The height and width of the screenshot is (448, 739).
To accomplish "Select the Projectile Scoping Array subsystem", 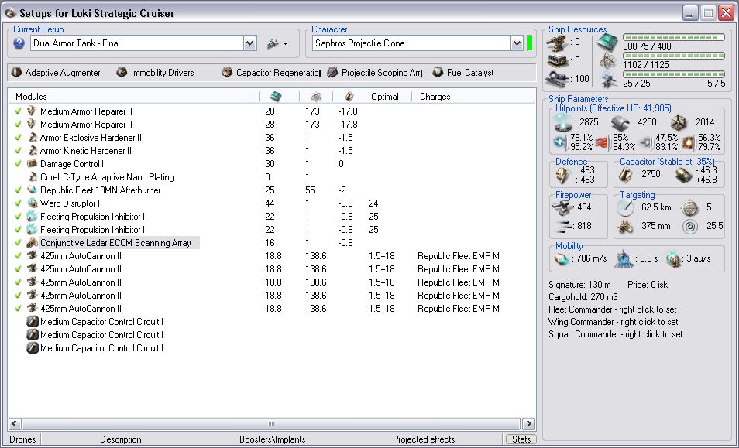I will pos(375,73).
